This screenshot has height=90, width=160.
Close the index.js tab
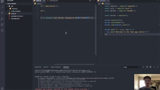(44, 1)
